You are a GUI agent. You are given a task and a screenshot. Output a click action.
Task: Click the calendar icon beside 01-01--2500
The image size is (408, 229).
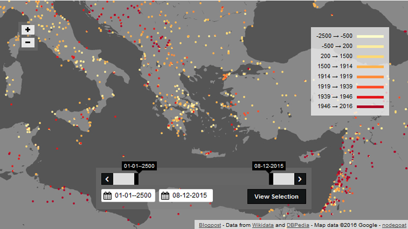point(108,196)
